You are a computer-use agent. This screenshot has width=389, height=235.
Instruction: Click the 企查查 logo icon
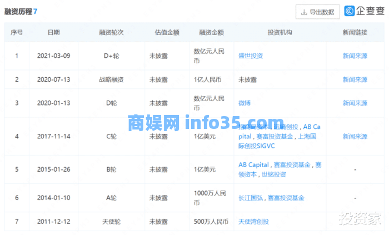[x=350, y=11]
